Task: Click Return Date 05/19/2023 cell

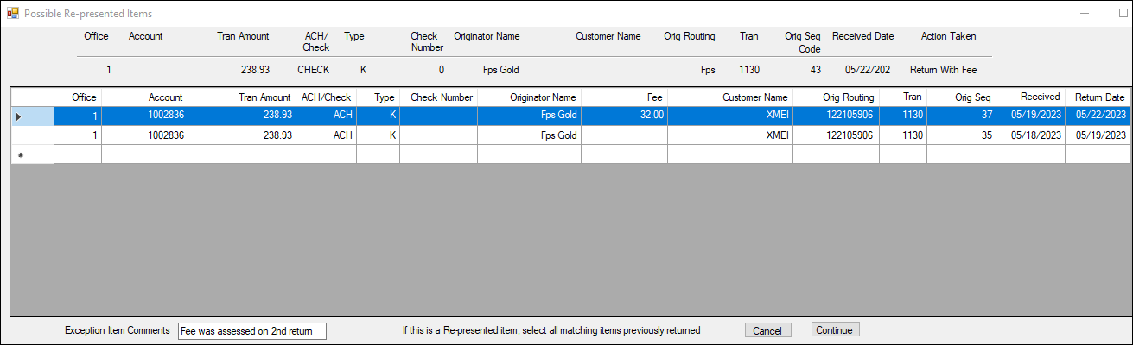Action: click(1098, 135)
